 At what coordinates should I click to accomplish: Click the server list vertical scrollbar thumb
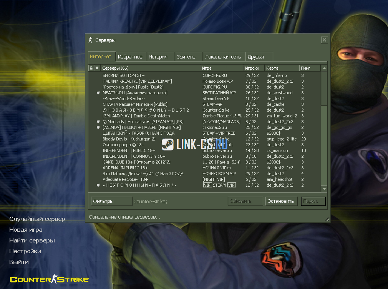tap(324, 89)
